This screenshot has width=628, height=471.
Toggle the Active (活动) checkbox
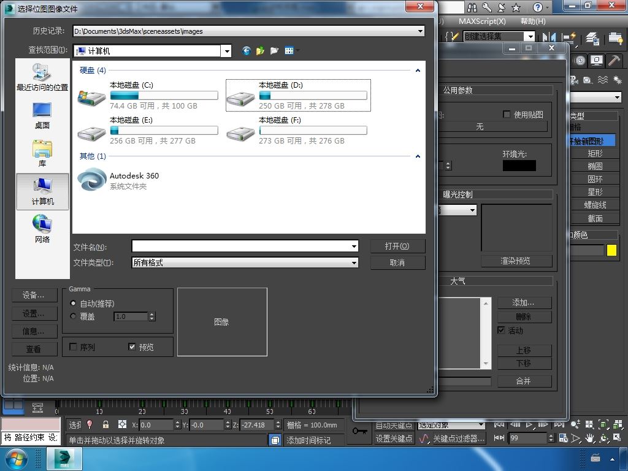click(x=501, y=330)
